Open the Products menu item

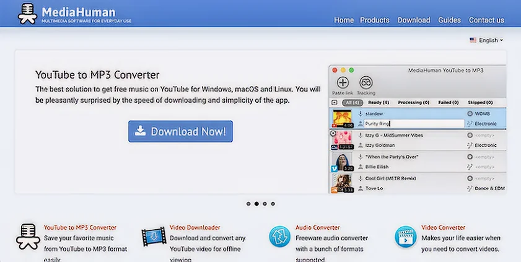pos(374,20)
